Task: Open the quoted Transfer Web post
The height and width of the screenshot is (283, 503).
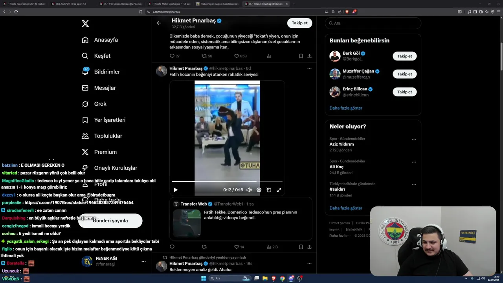Action: pyautogui.click(x=241, y=219)
